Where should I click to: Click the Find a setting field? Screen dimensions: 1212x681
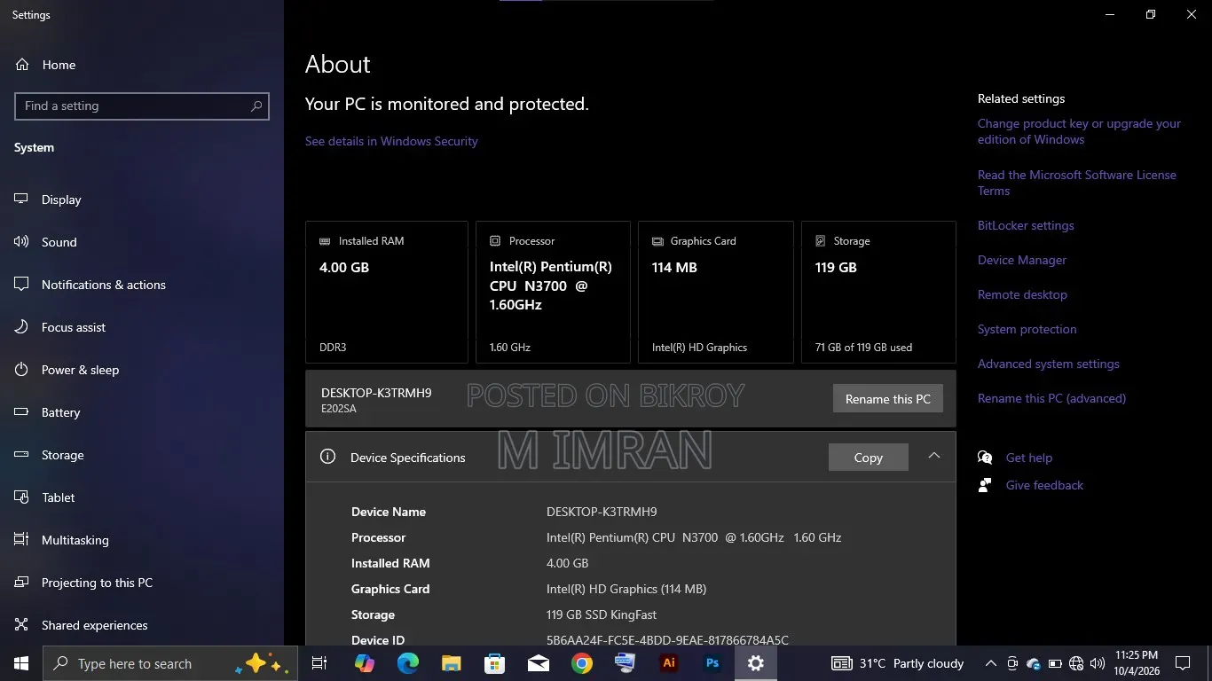(142, 106)
